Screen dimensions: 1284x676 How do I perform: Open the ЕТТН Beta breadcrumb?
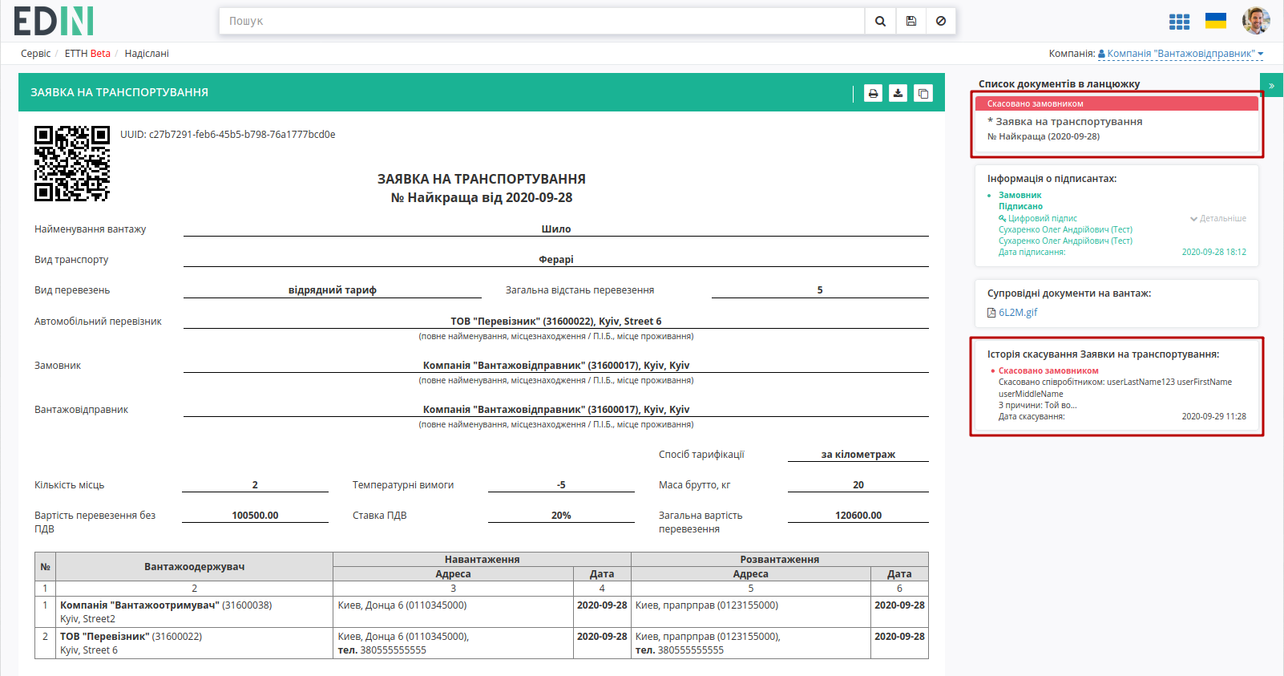(x=87, y=54)
